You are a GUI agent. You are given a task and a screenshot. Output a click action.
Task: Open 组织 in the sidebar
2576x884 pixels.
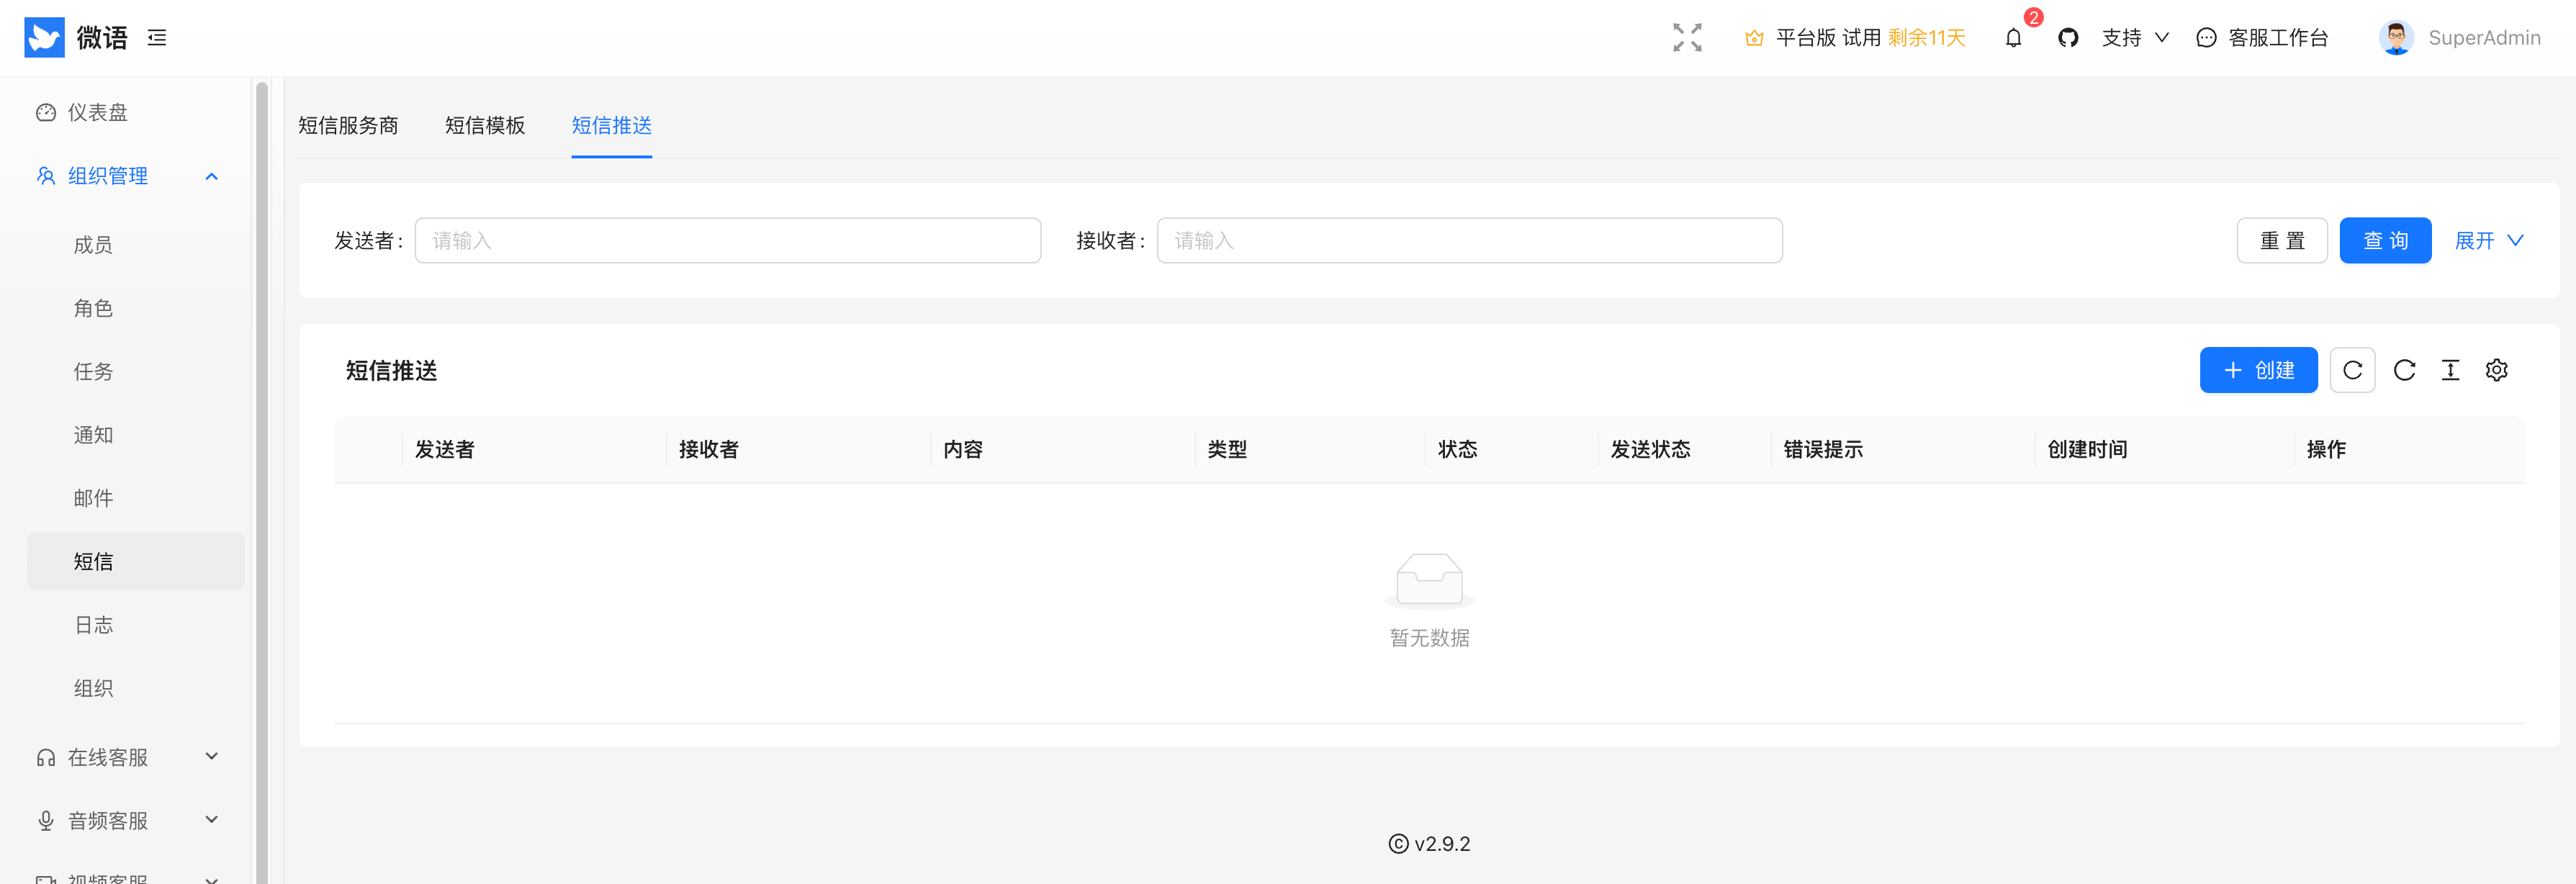pos(136,688)
